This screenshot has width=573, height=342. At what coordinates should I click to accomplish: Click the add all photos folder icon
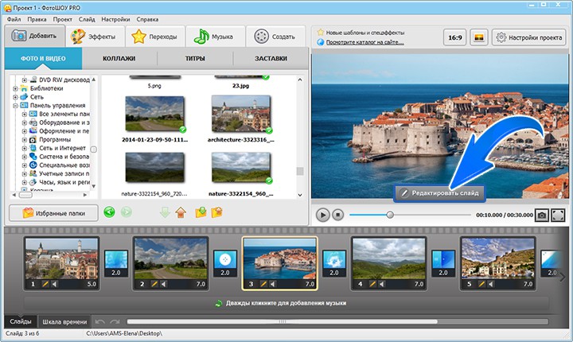[x=201, y=212]
